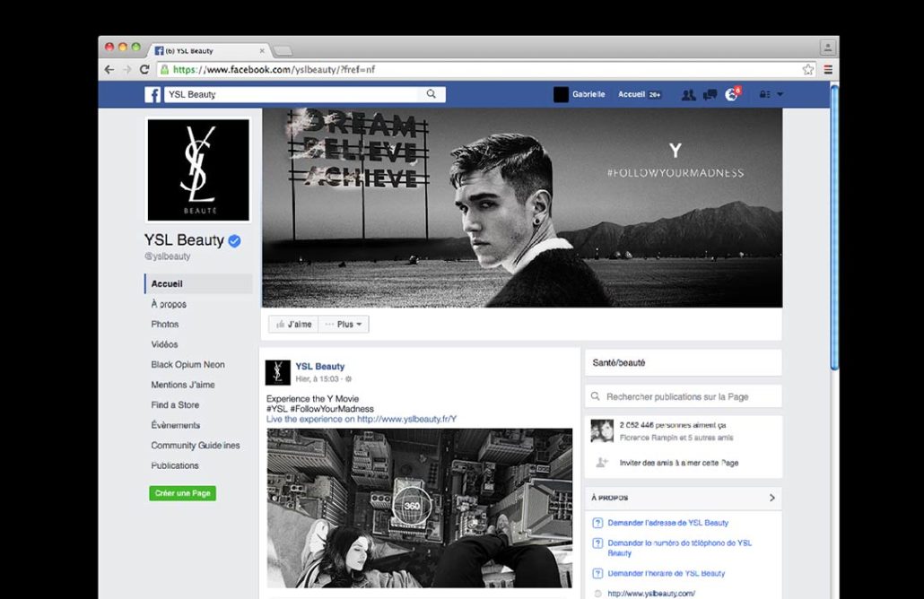
Task: Open the privacy shortcuts lock icon
Action: [765, 94]
